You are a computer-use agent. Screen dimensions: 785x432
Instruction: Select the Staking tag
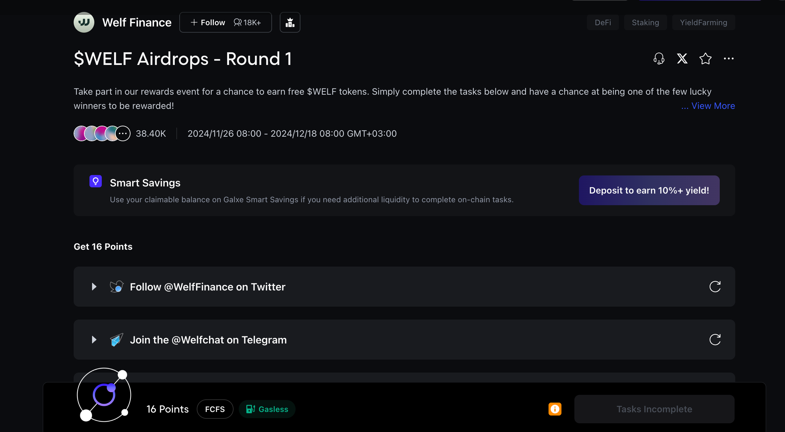(x=645, y=22)
